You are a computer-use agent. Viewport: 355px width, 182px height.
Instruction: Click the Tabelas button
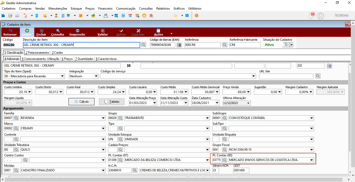(x=112, y=102)
